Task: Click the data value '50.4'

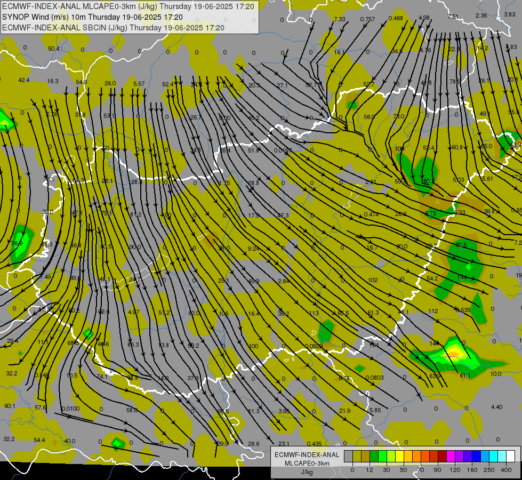Action: (x=54, y=49)
